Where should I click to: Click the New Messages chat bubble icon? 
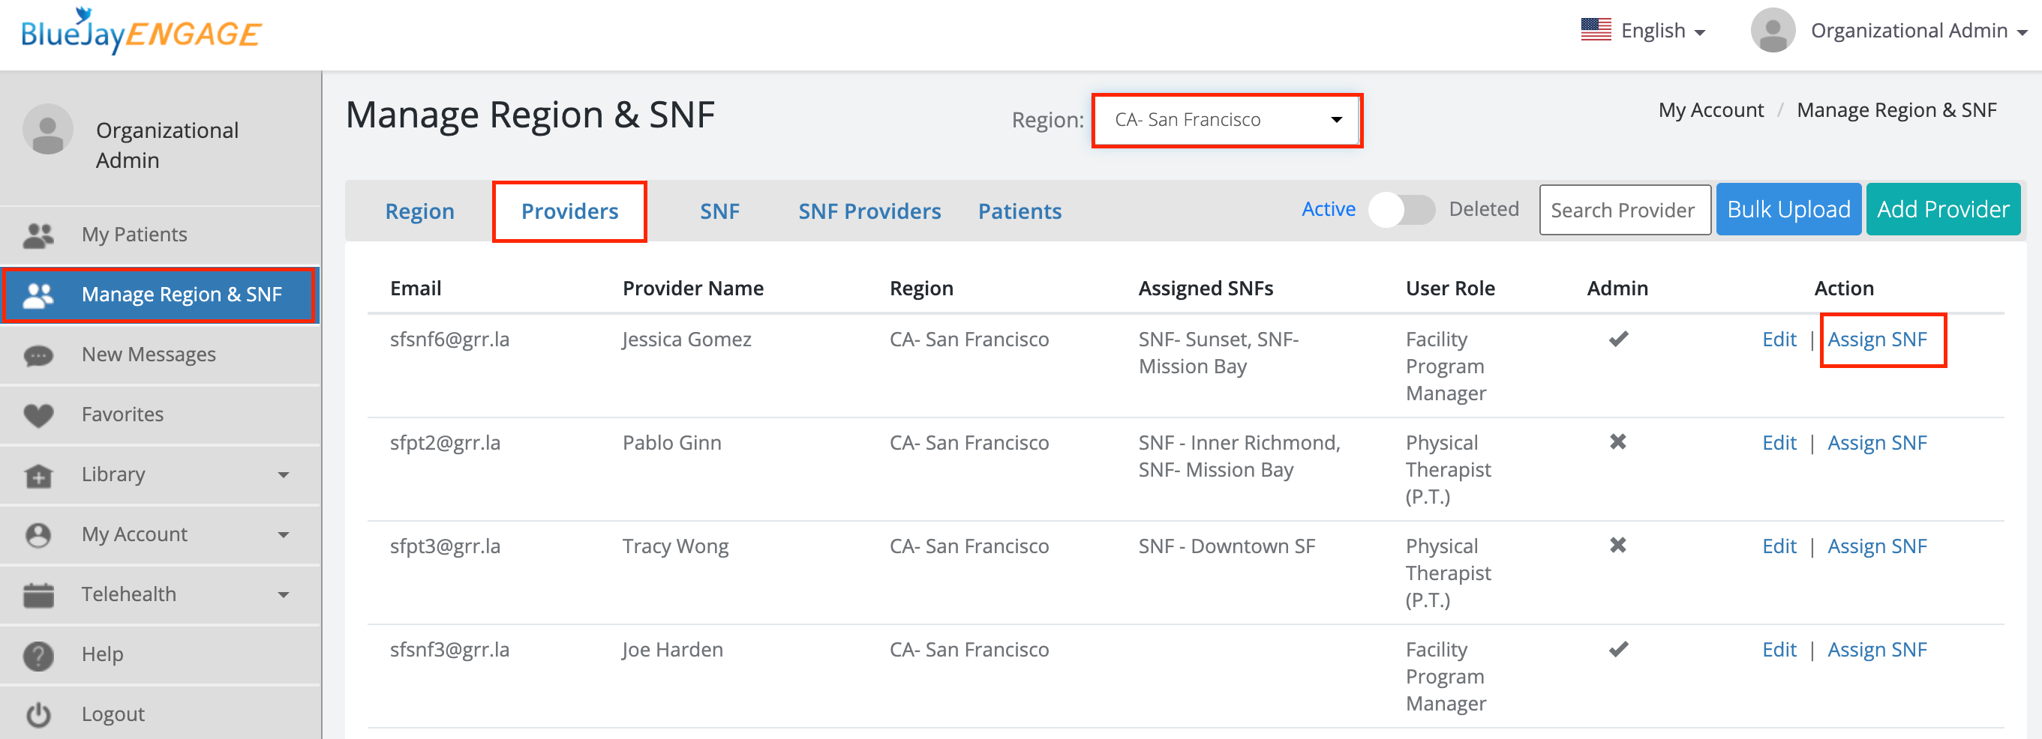click(x=38, y=356)
